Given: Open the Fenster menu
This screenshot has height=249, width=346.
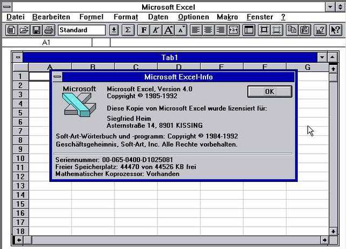Looking at the screenshot, I should coord(259,17).
